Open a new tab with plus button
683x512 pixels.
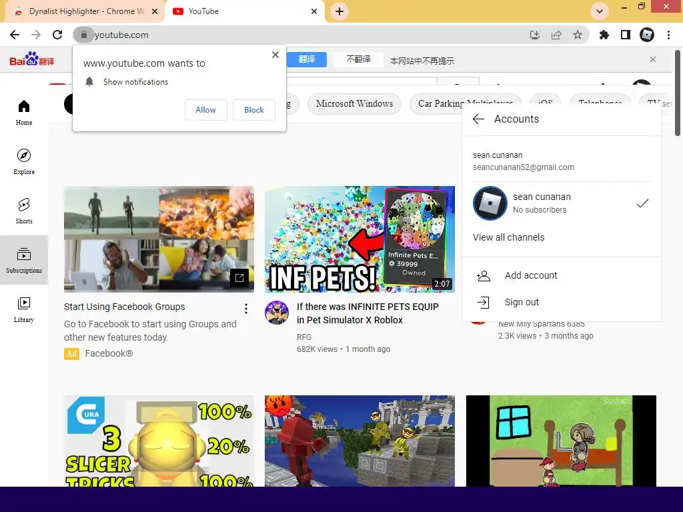(x=339, y=11)
